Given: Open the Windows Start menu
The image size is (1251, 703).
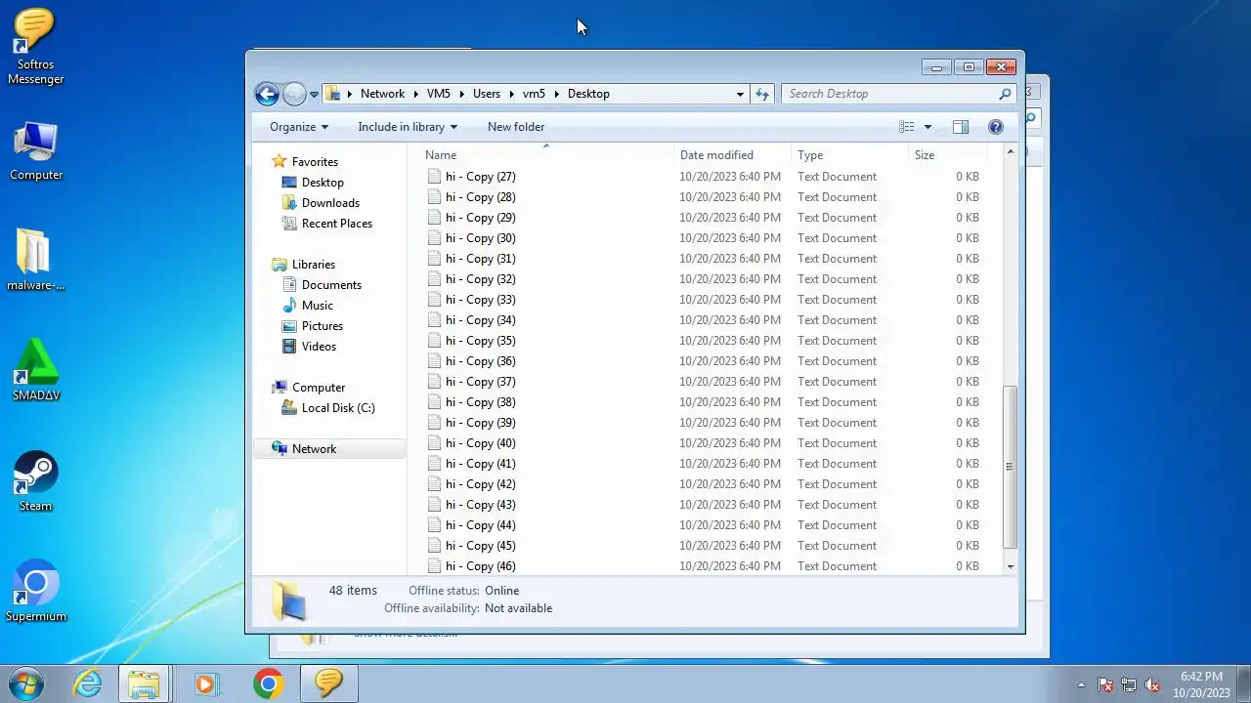Looking at the screenshot, I should [x=26, y=683].
